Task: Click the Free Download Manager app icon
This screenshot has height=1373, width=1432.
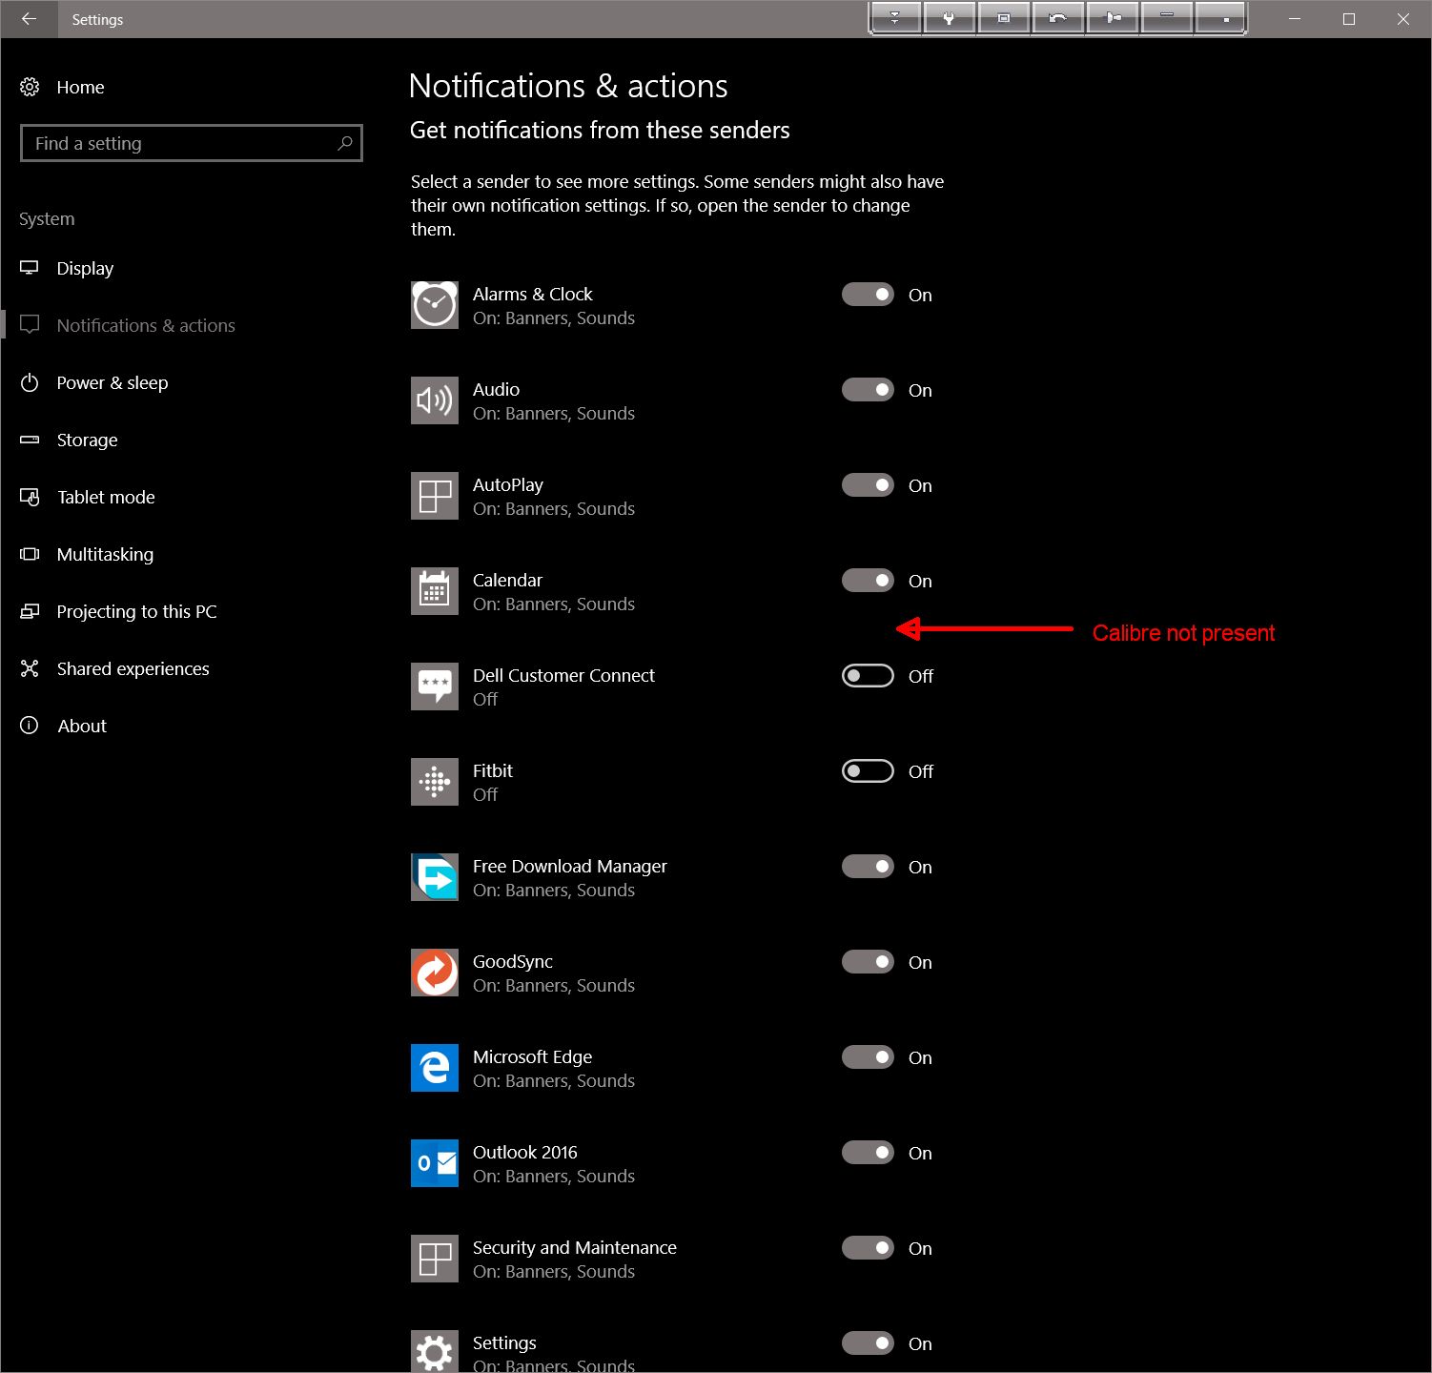Action: point(435,877)
